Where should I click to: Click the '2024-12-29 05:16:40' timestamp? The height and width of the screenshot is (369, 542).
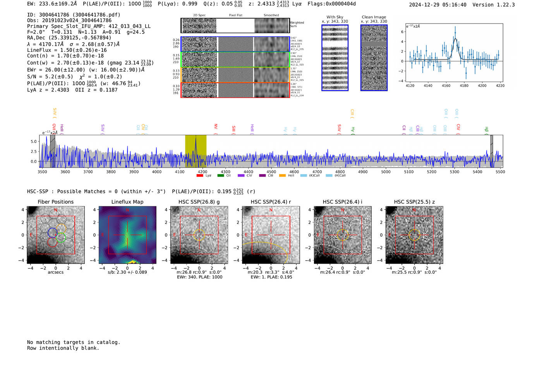point(438,5)
